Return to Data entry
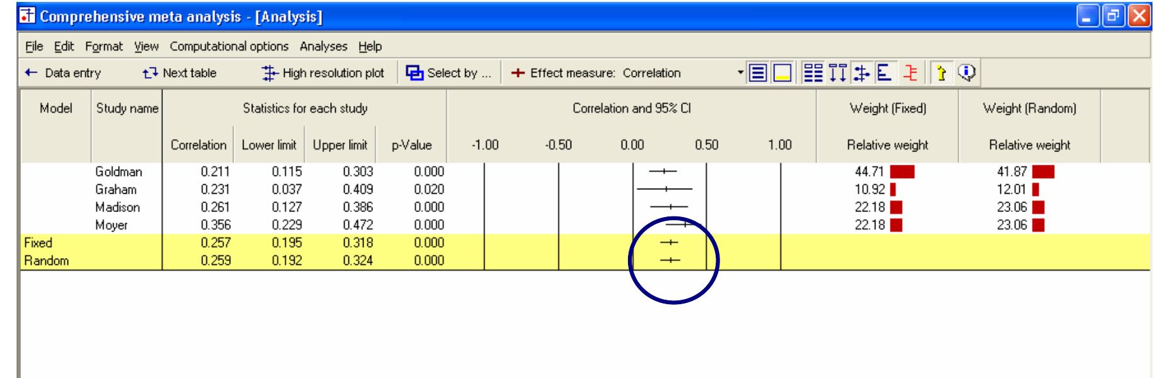1155x378 pixels. (x=62, y=73)
